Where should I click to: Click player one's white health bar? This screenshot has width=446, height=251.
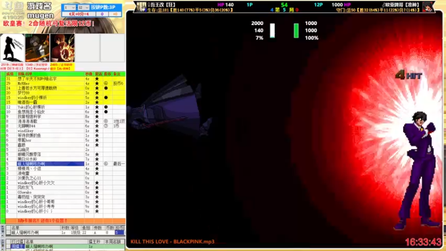tap(272, 31)
